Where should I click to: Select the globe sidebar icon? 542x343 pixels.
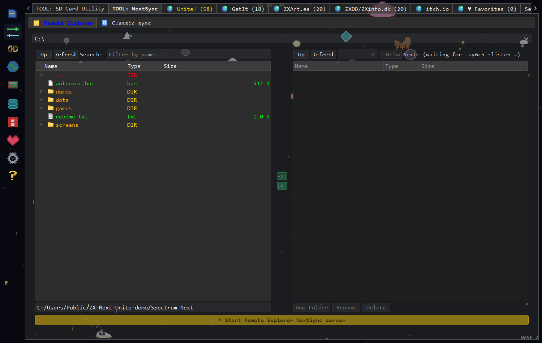[13, 67]
